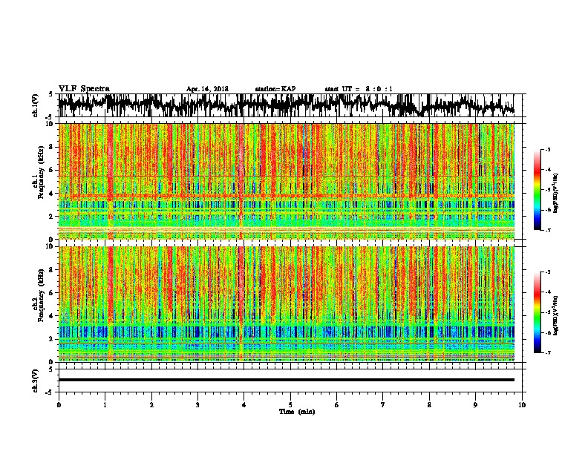
Task: Click the "-3" label on ch.1 color bar
Action: coord(548,149)
